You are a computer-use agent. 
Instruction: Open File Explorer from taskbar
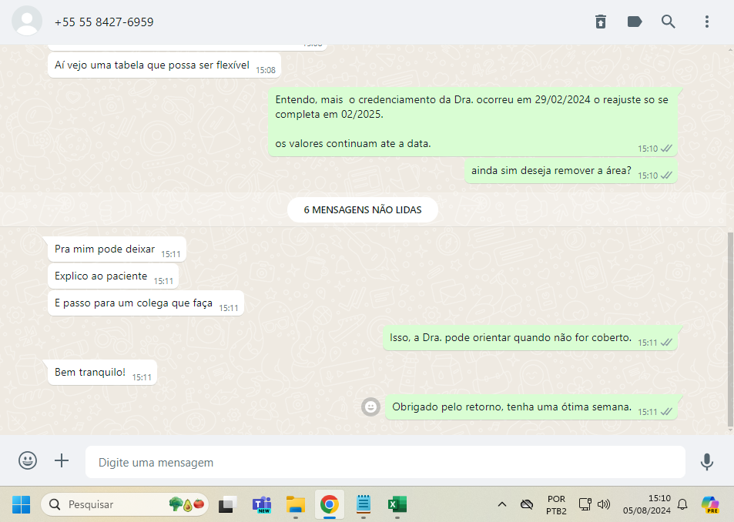coord(296,504)
